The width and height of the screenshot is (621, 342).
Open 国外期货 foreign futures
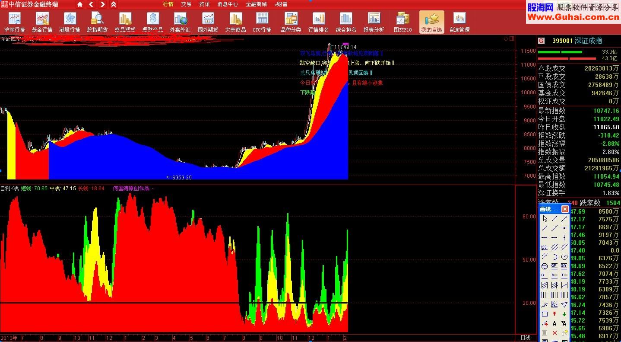208,22
